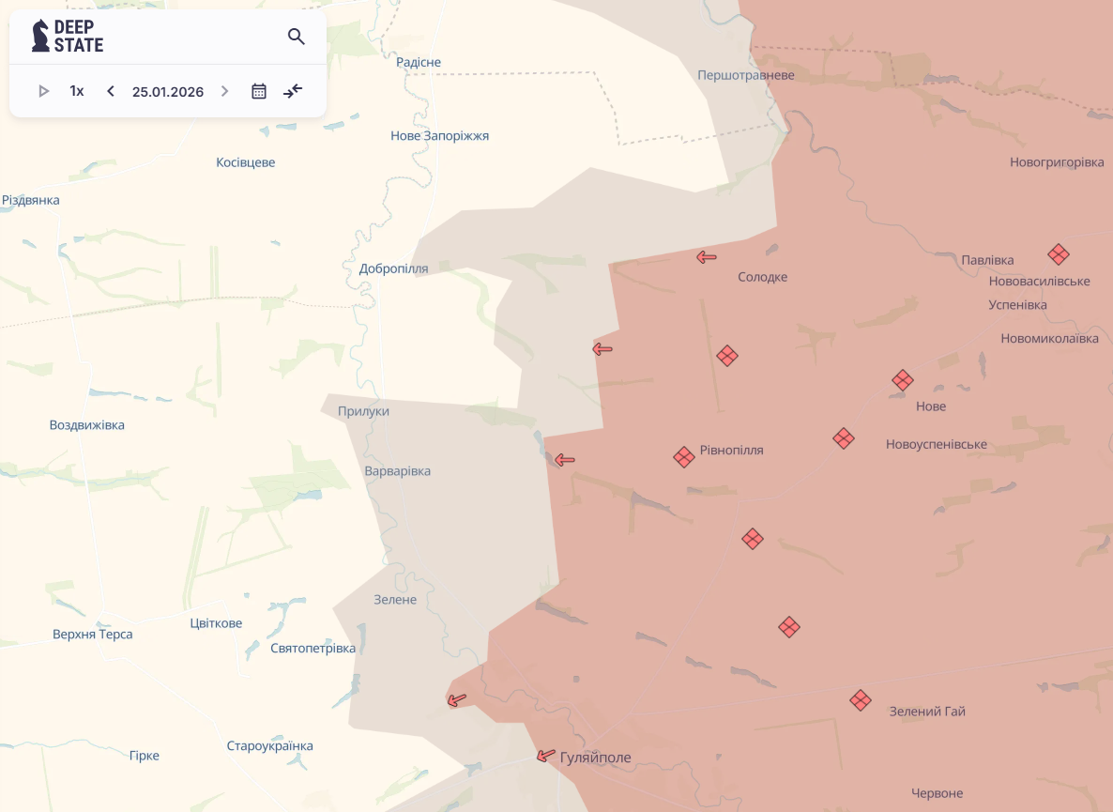This screenshot has width=1113, height=812.
Task: Click the Староукраїнка label
Action: point(269,746)
